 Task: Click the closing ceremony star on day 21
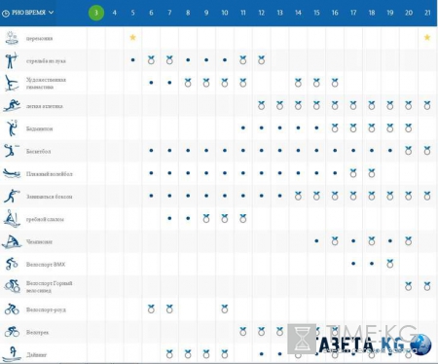click(427, 37)
